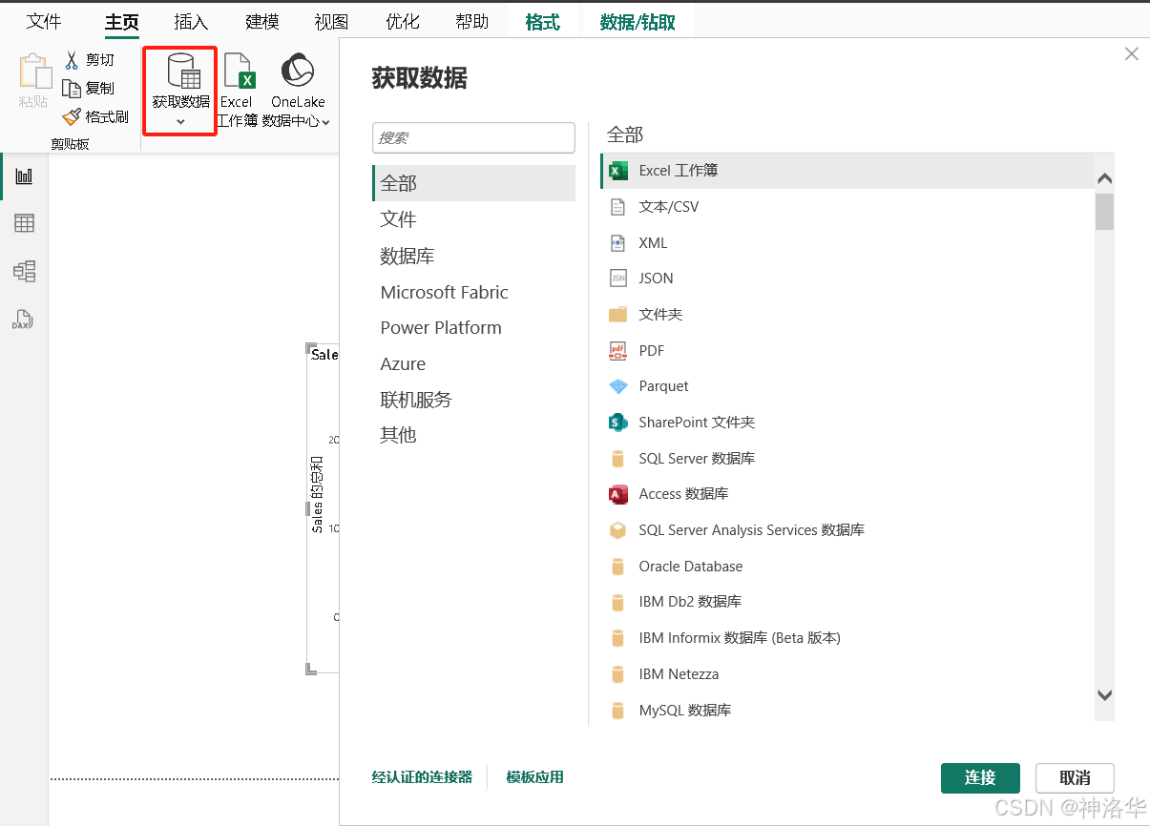Select IBM Informix 数据库 connector

coord(847,638)
